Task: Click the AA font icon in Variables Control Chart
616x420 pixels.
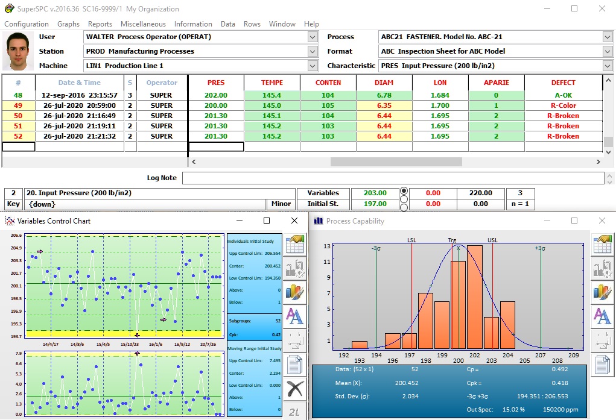Action: [294, 315]
